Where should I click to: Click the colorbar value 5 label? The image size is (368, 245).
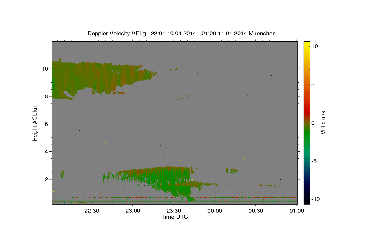pyautogui.click(x=313, y=85)
